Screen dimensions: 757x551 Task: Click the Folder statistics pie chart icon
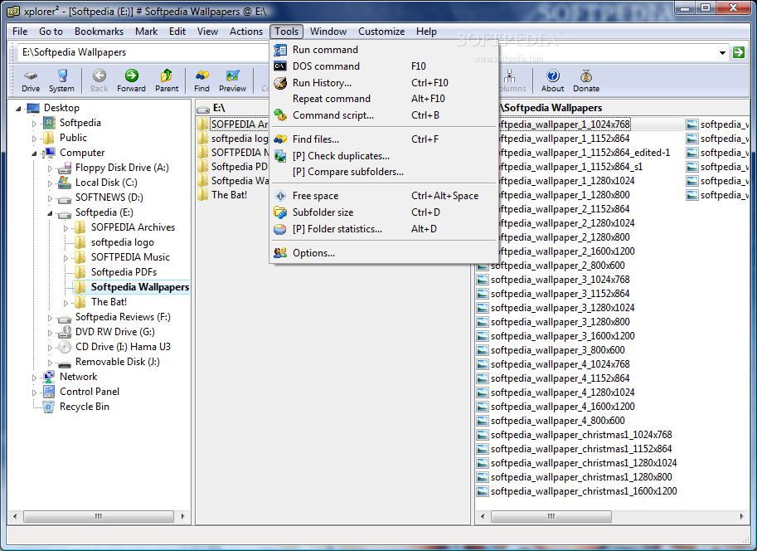[x=280, y=229]
